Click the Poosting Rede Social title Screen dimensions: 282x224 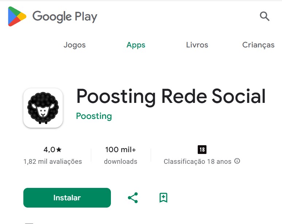[x=171, y=97]
